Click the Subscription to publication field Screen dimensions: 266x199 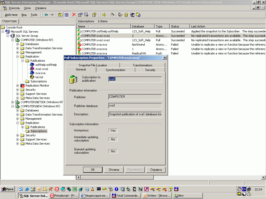click(x=135, y=79)
